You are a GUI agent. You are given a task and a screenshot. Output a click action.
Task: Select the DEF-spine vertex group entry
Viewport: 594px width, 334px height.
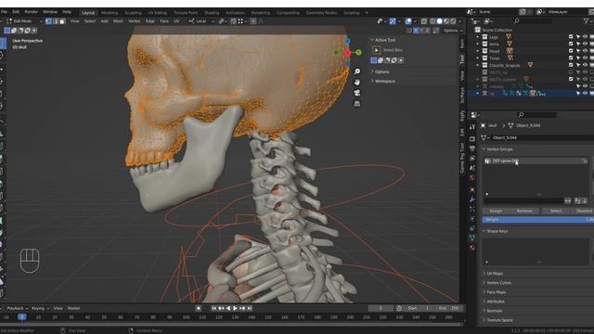[x=536, y=161]
